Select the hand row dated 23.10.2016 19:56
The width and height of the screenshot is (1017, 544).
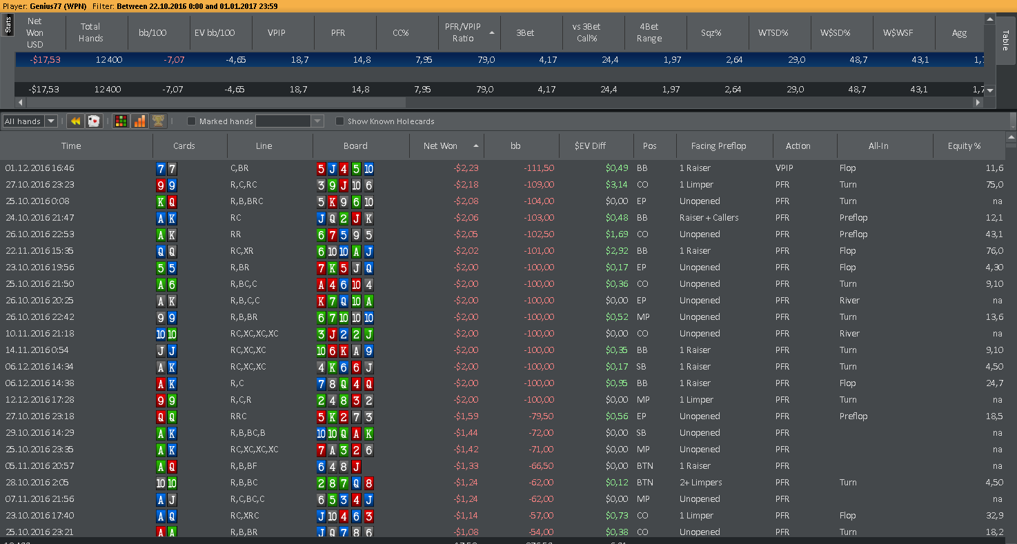tap(502, 268)
